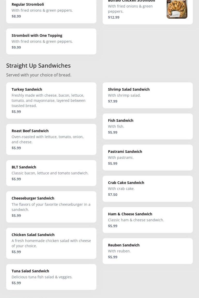Click the Turkey Sandwich item card
Viewport: 199px width, 298px height.
[x=51, y=101]
